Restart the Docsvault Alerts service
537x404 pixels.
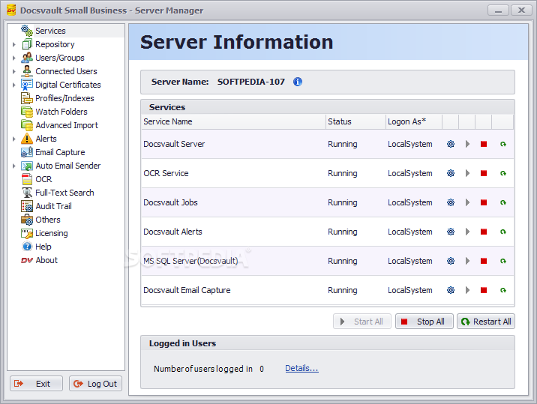[502, 232]
